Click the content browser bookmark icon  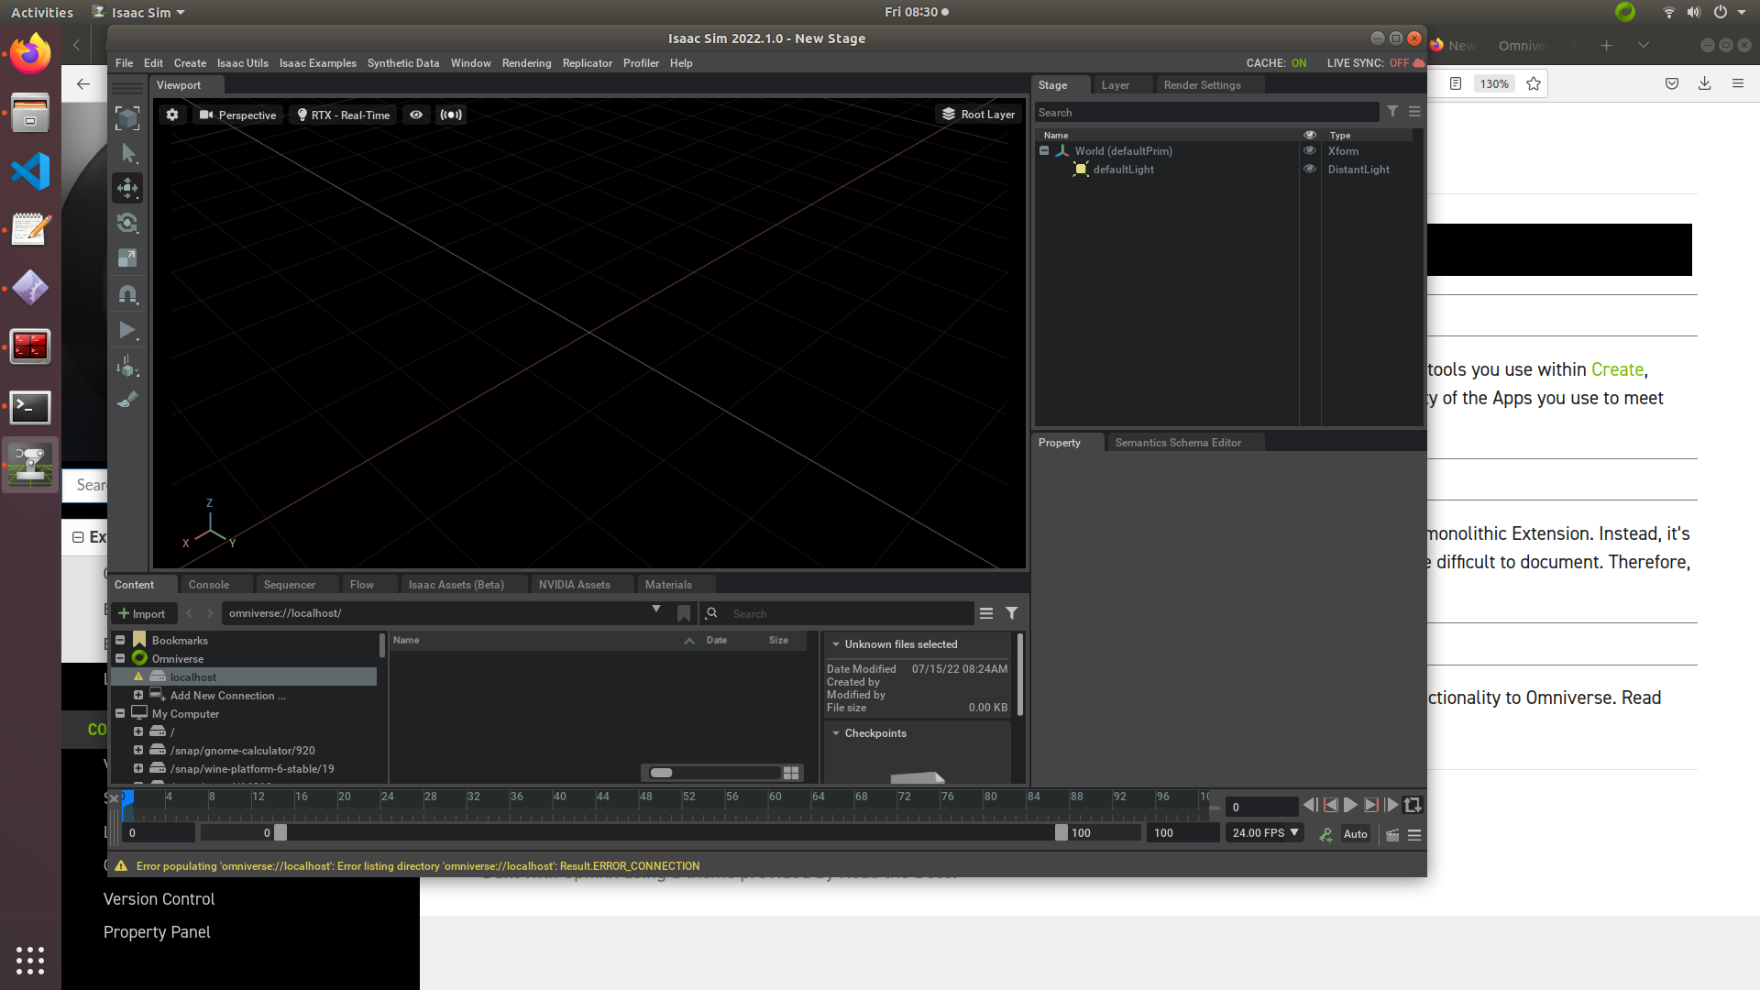[684, 613]
